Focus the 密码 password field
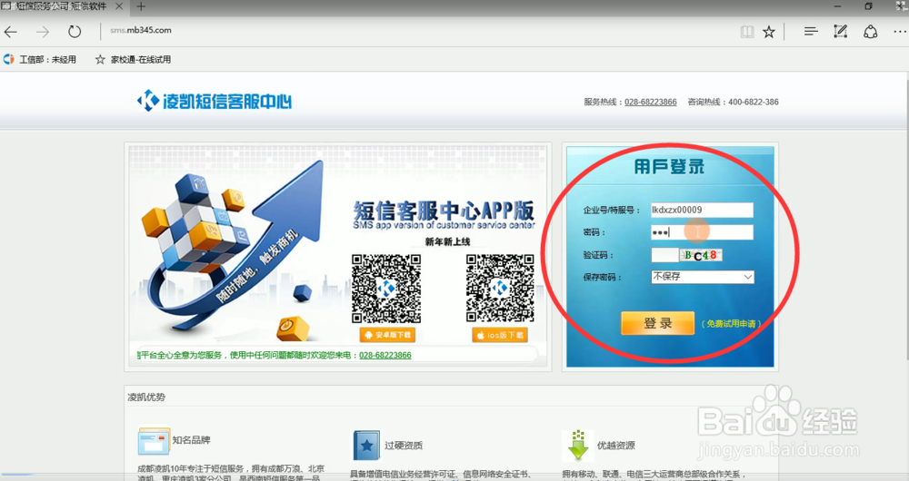This screenshot has height=481, width=909. pos(702,232)
